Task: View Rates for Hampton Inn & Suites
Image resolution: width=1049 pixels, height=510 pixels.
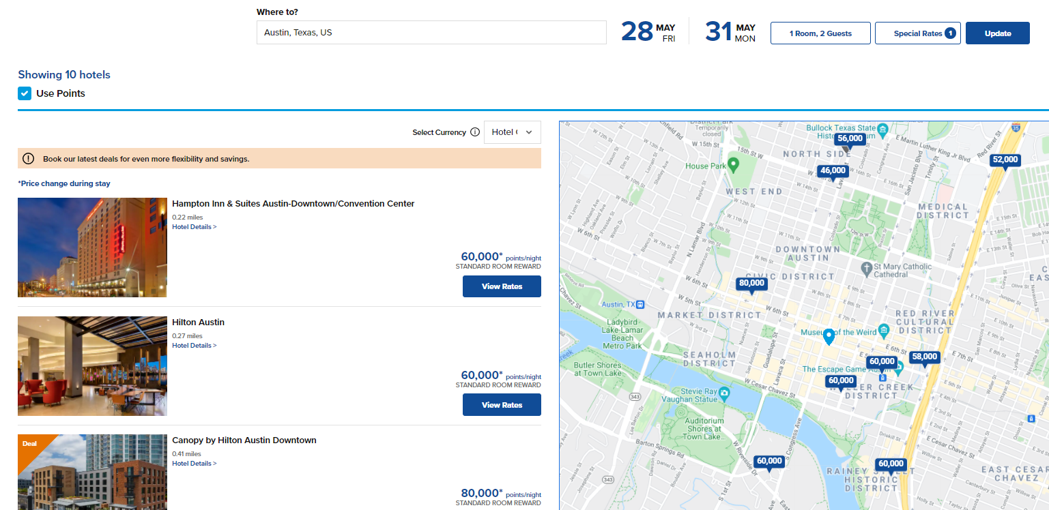Action: (x=502, y=286)
